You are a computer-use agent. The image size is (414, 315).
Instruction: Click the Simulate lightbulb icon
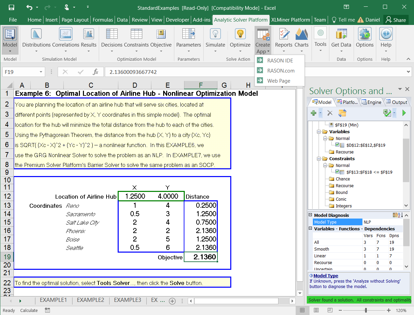pos(215,34)
